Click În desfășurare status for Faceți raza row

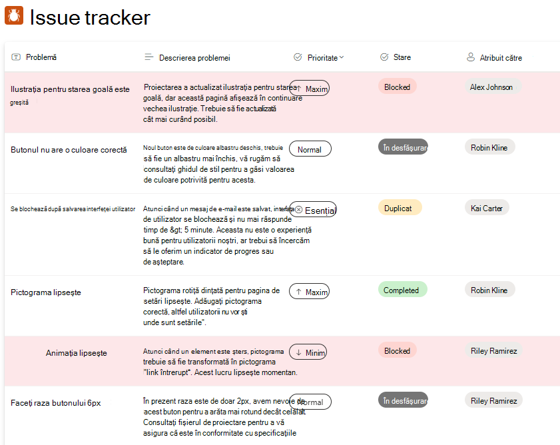pos(403,400)
